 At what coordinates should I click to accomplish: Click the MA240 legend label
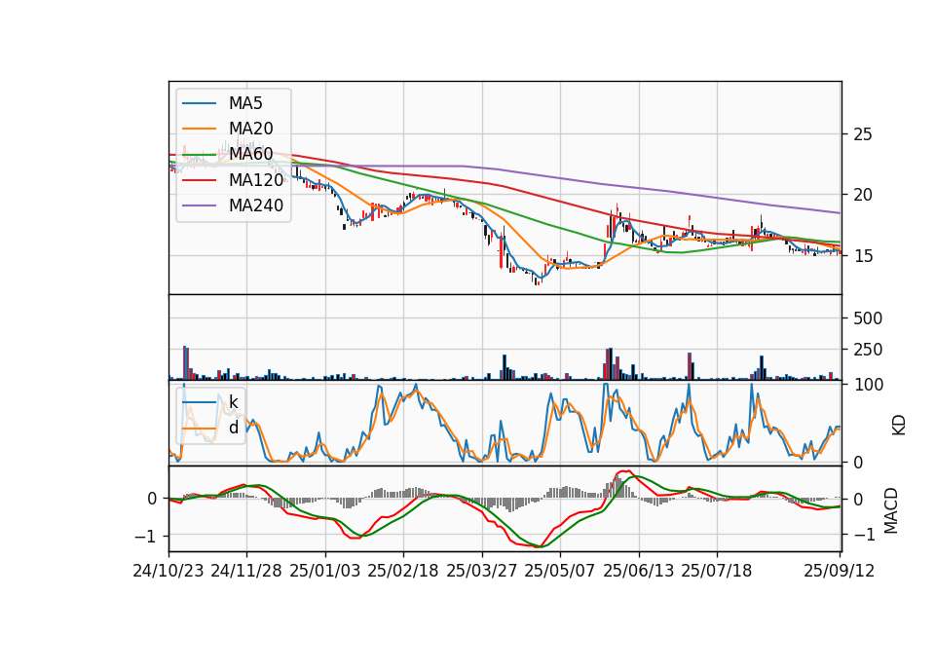(x=256, y=205)
